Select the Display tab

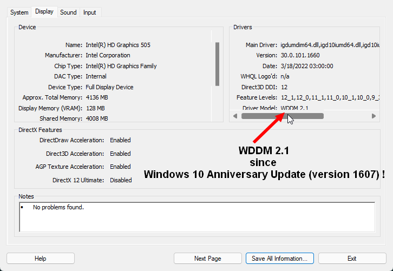coord(44,11)
